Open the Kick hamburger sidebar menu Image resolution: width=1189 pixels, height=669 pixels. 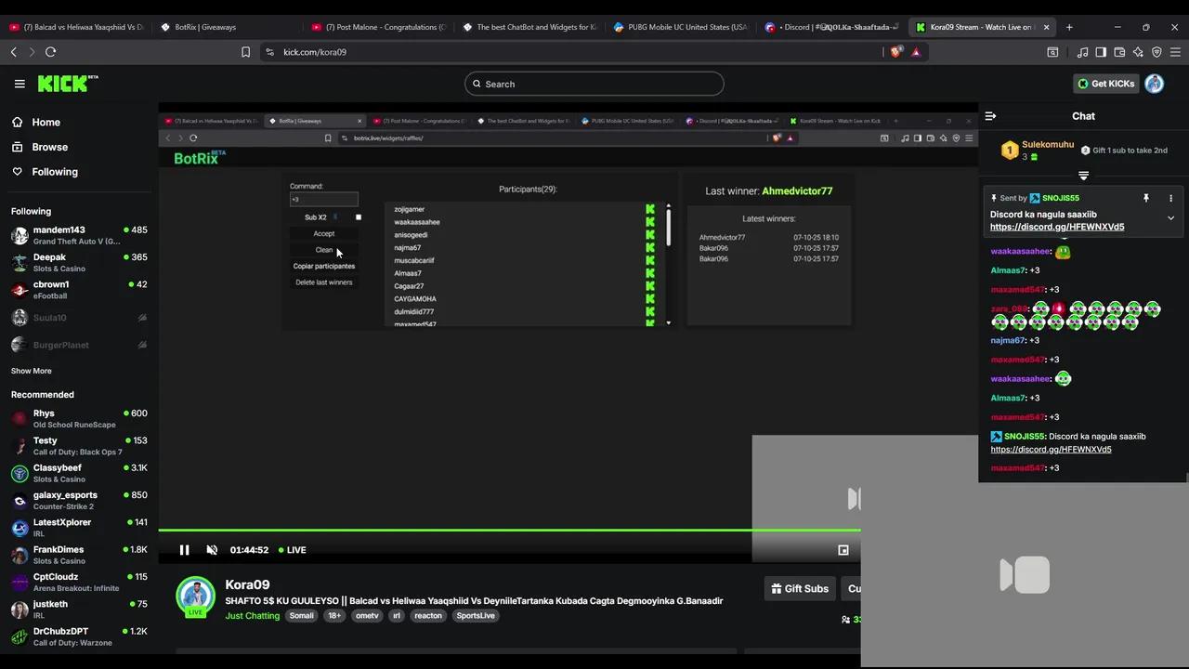[20, 84]
